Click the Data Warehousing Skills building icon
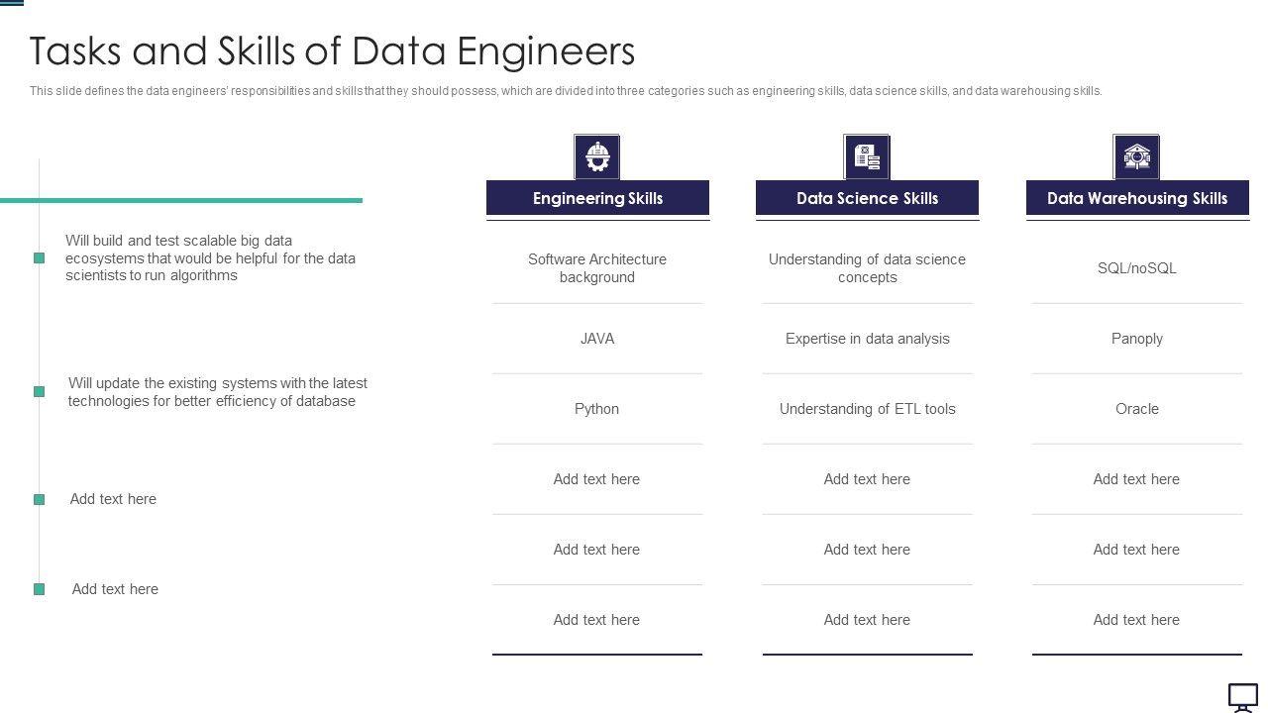This screenshot has height=713, width=1268. [x=1136, y=156]
